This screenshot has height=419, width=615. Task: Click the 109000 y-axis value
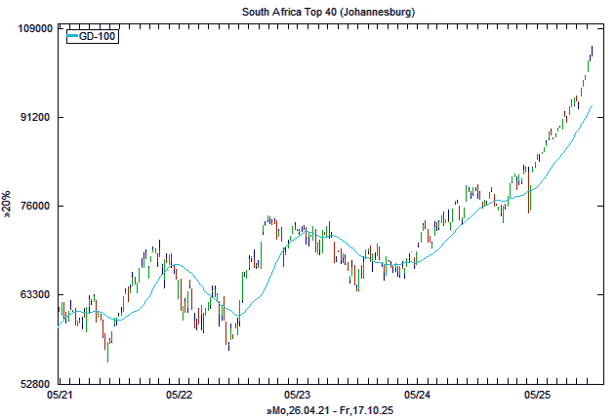[x=36, y=28]
